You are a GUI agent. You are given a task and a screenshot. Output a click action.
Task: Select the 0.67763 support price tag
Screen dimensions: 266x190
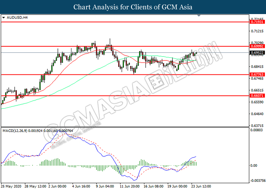pos(257,74)
